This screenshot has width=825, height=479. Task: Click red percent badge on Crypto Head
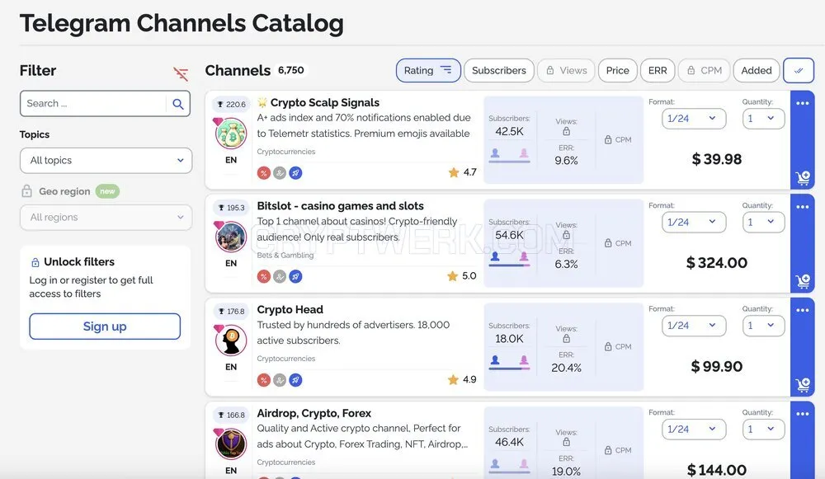click(x=264, y=380)
